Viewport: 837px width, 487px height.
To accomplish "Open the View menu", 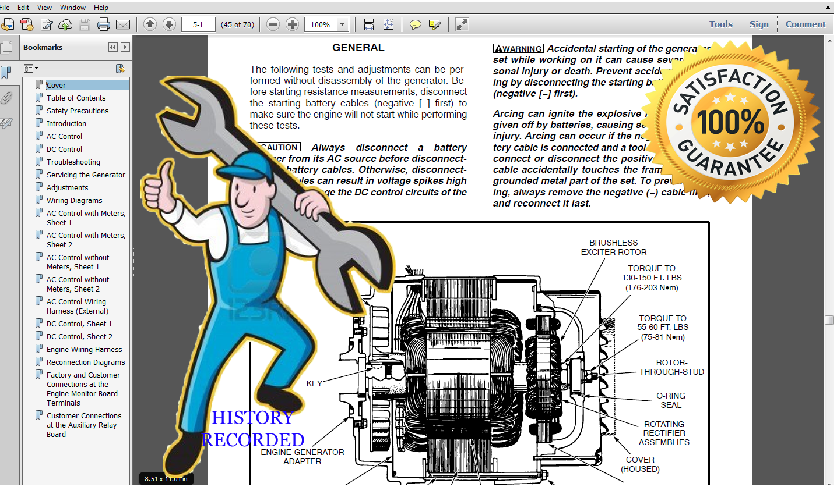I will (x=44, y=7).
